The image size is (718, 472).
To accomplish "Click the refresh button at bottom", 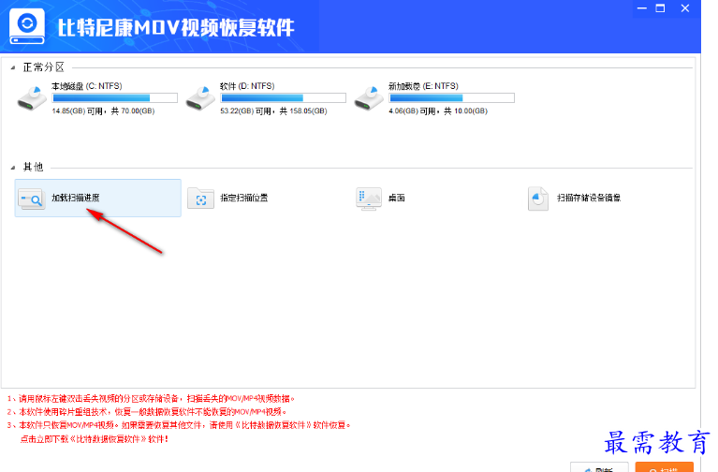I will tap(599, 467).
